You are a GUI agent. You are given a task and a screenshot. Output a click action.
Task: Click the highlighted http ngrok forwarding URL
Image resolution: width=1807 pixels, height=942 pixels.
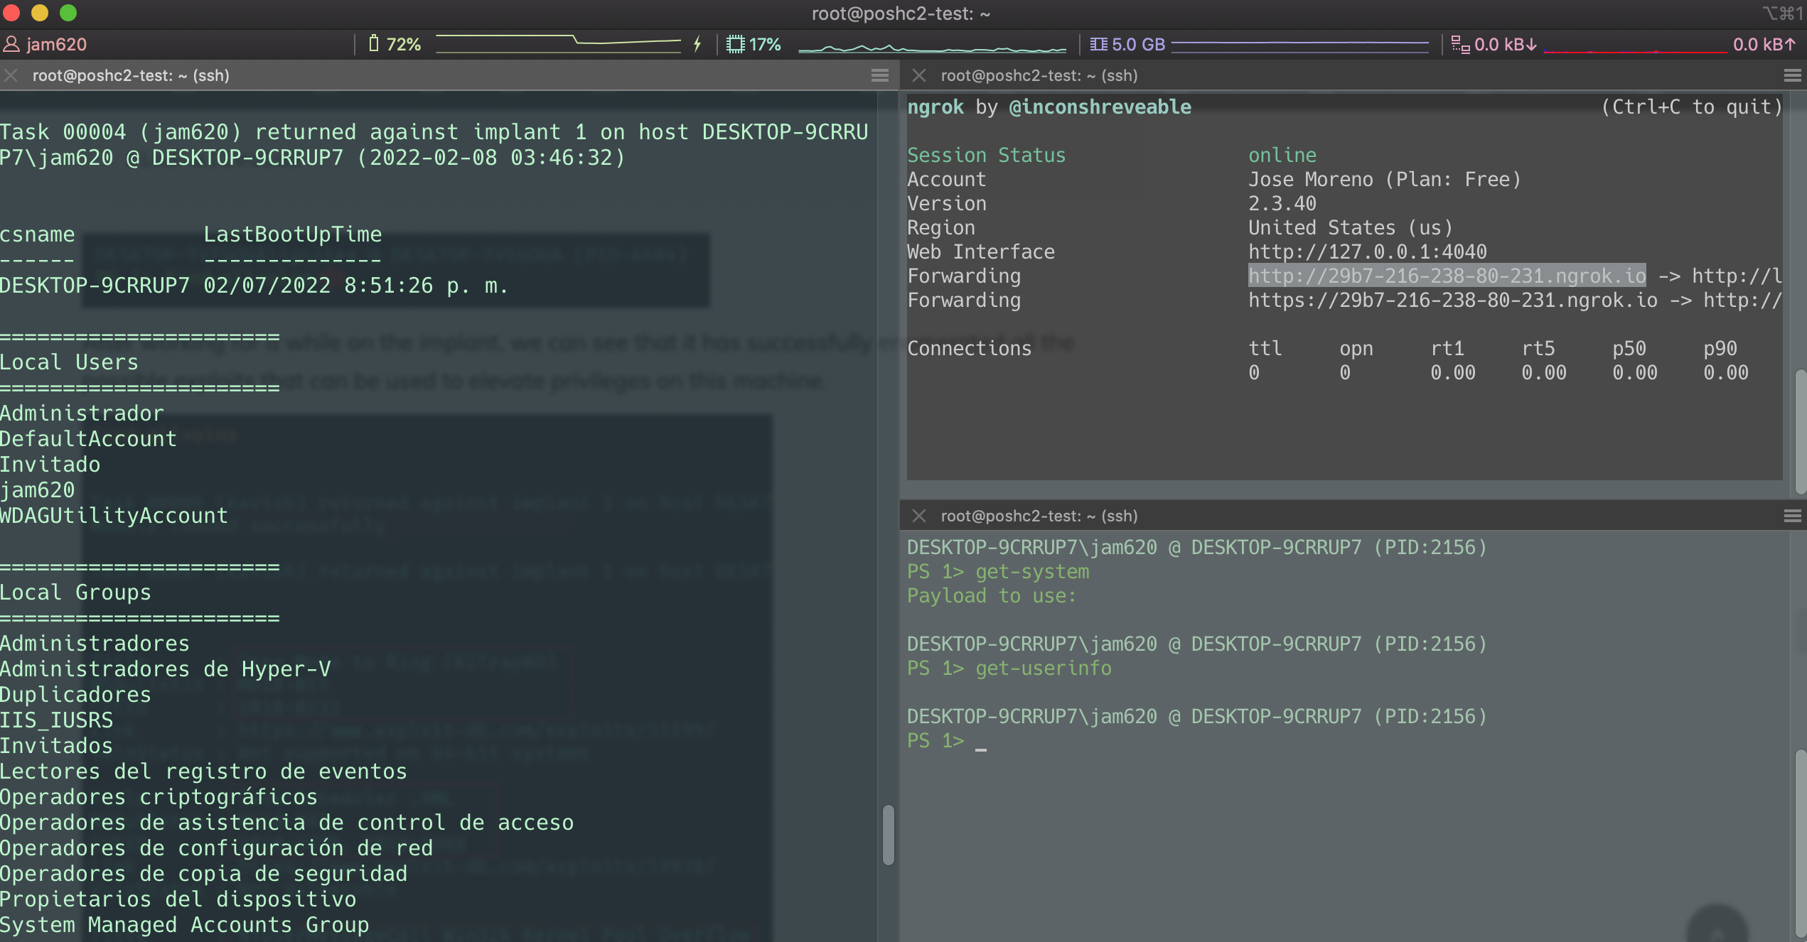[1447, 276]
